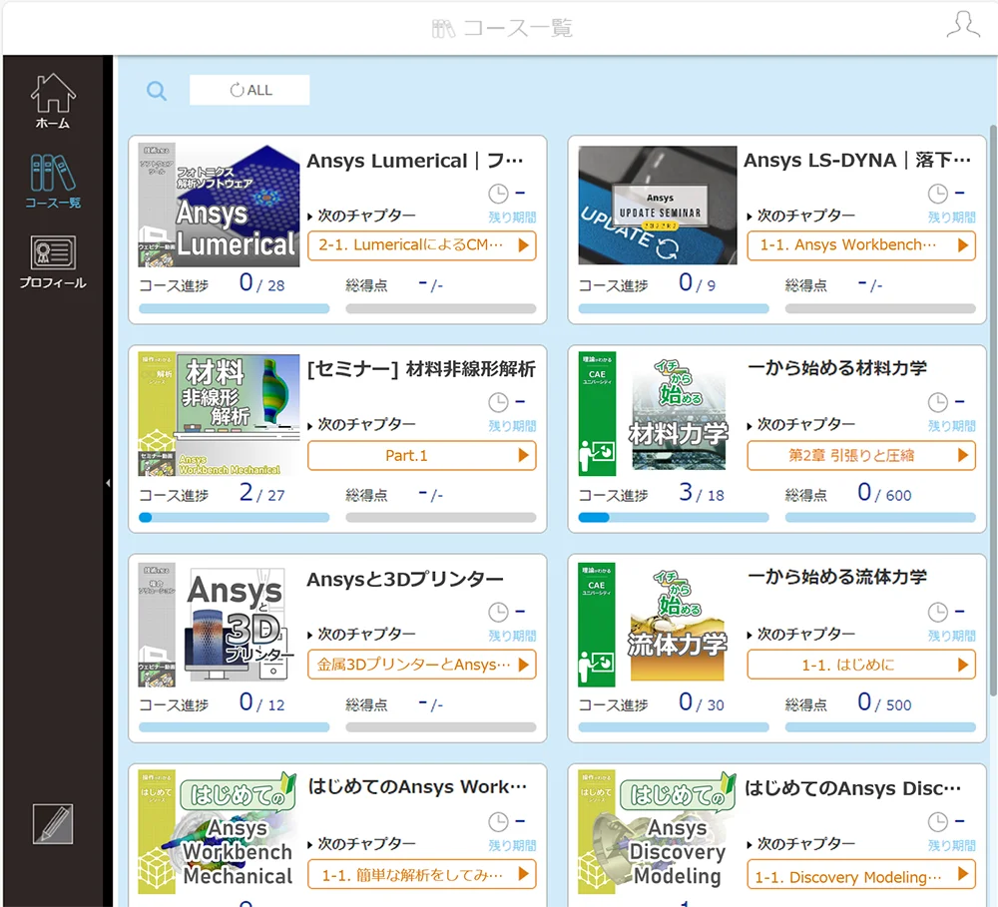Image resolution: width=998 pixels, height=907 pixels.
Task: Collapse the sidebar with the arrow handle
Action: pyautogui.click(x=108, y=483)
